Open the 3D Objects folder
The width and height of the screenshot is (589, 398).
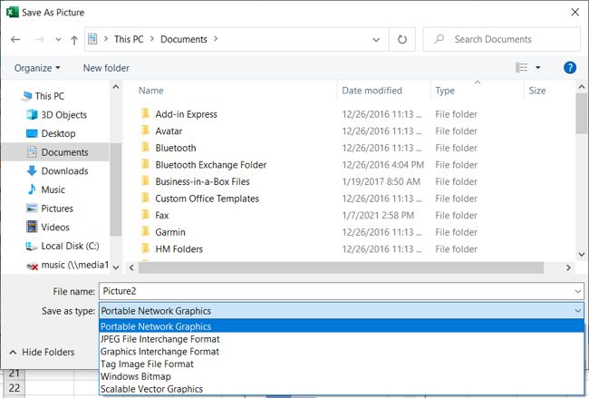(63, 115)
